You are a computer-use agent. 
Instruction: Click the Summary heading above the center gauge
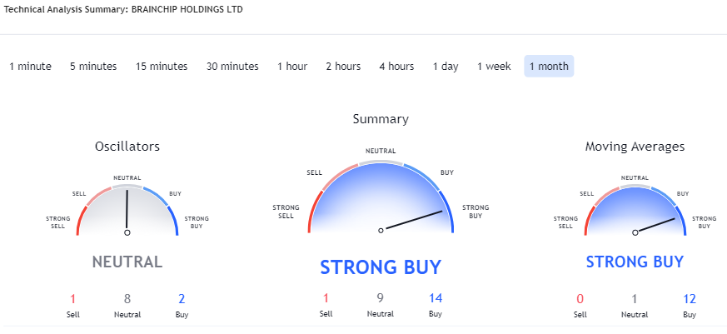click(x=381, y=119)
